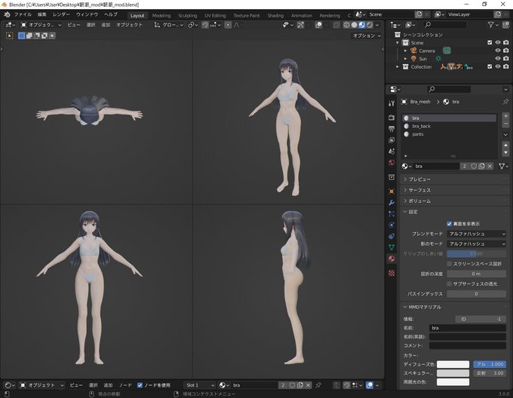
Task: Open the Object Data green triangle tab
Action: pos(392,247)
